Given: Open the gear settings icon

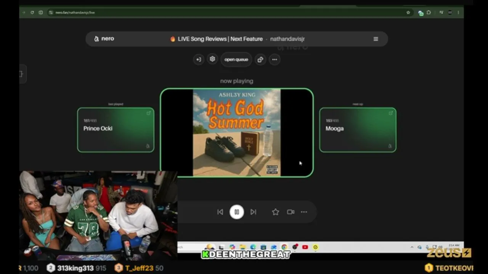Looking at the screenshot, I should (212, 59).
